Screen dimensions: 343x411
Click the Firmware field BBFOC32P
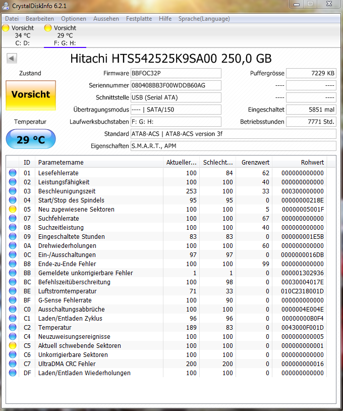[x=176, y=73]
